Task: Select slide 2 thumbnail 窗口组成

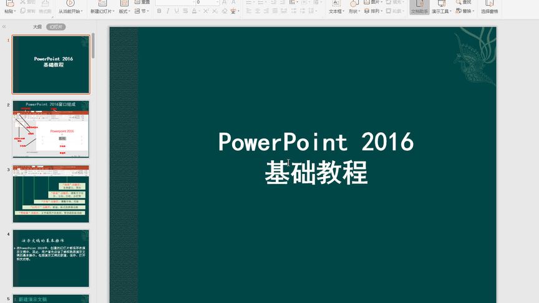Action: point(51,129)
